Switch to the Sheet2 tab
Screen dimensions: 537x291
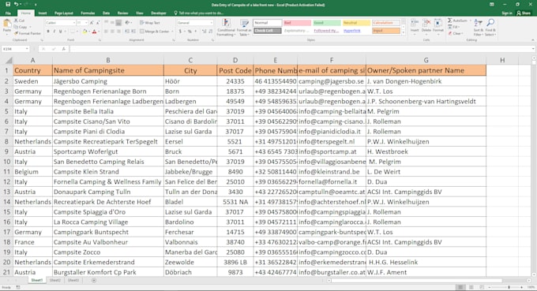[54, 281]
